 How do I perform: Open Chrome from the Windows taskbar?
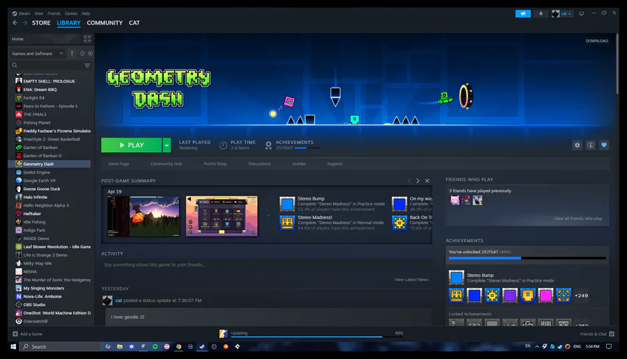coord(179,346)
